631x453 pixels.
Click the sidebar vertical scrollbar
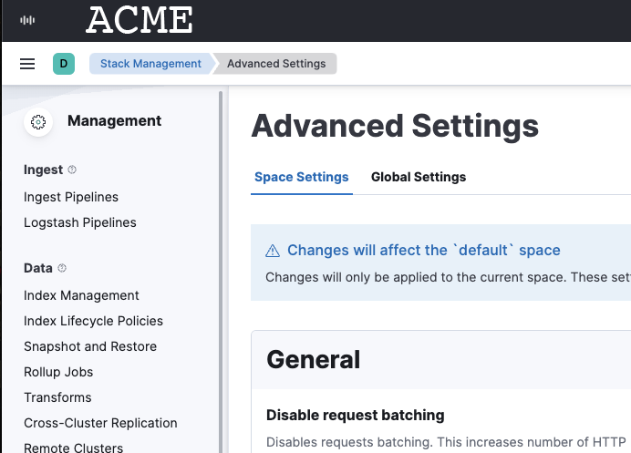coord(221,273)
